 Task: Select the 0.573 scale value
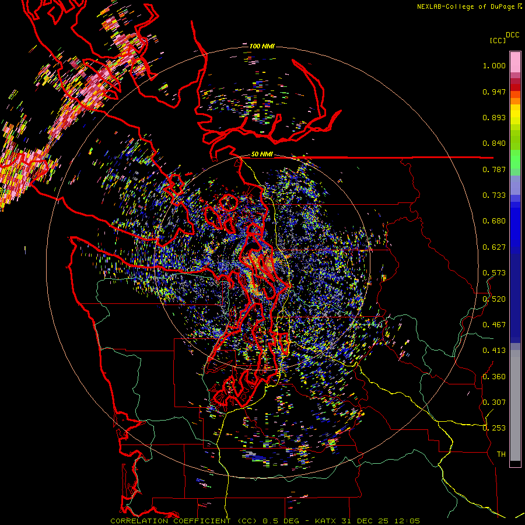[494, 273]
